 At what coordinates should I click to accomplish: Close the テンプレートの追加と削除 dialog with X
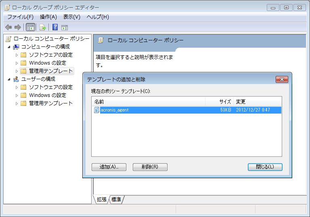tap(281, 79)
